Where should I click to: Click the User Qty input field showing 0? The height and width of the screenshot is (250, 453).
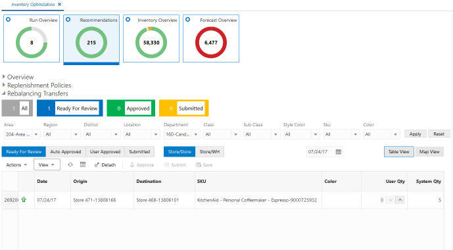coord(375,200)
